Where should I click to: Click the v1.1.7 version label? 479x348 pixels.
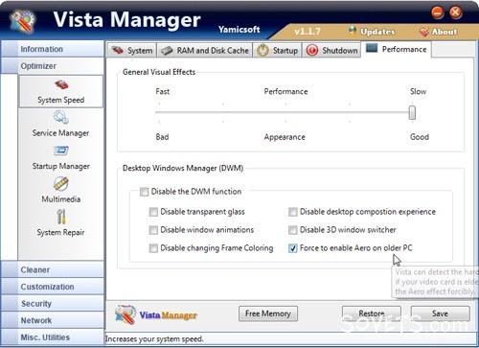point(308,32)
